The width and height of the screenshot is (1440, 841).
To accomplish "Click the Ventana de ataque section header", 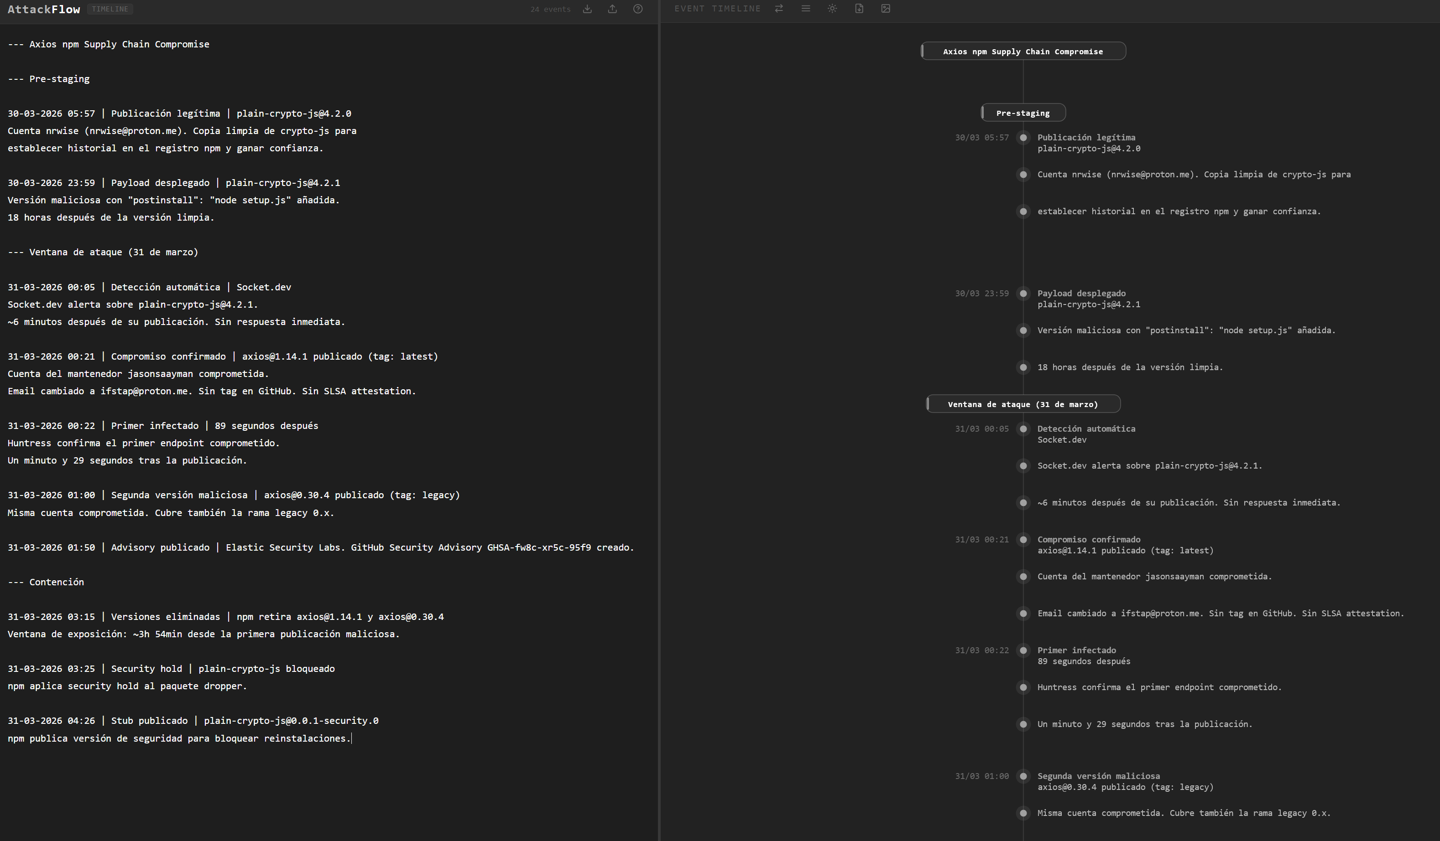I will 1023,404.
